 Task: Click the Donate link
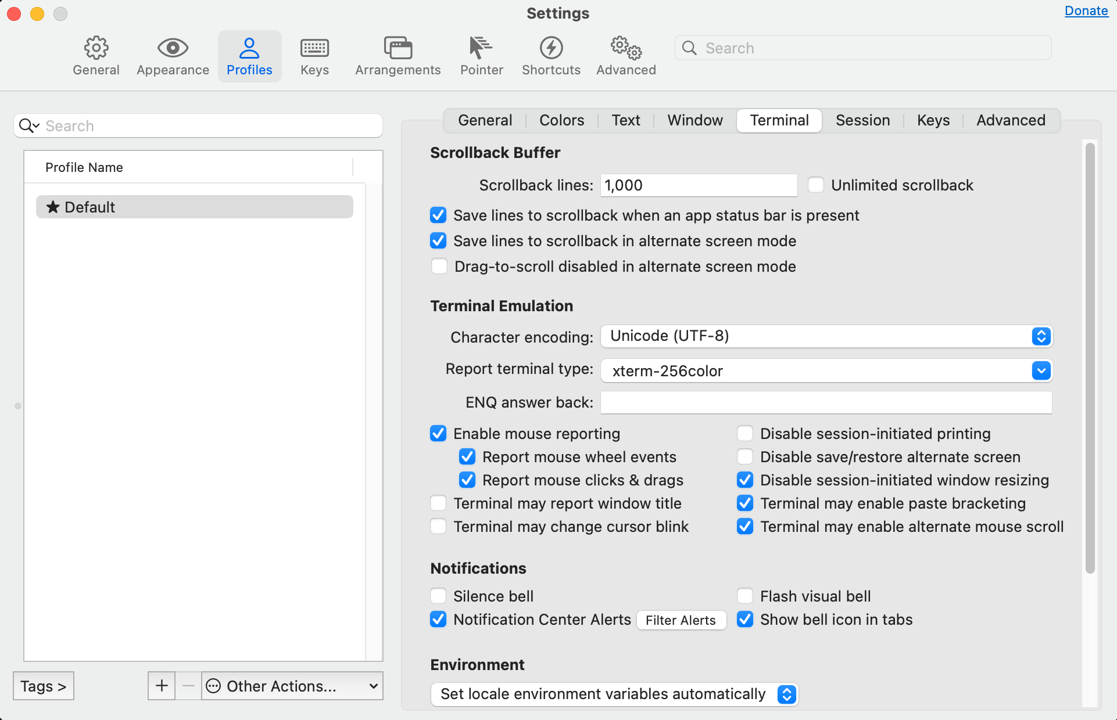coord(1086,11)
